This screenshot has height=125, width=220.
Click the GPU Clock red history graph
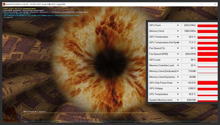[208, 25]
